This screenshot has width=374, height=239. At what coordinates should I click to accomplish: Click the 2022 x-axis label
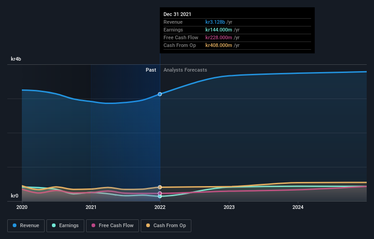[160, 207]
